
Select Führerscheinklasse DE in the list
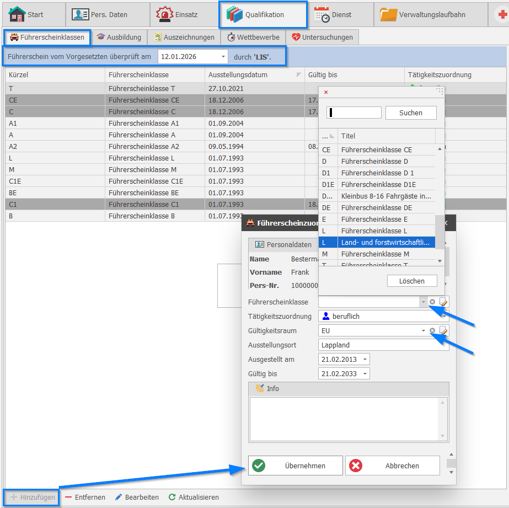point(377,207)
